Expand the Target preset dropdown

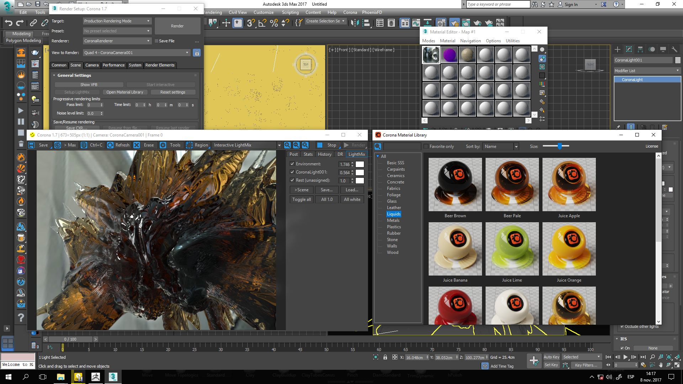pos(148,21)
